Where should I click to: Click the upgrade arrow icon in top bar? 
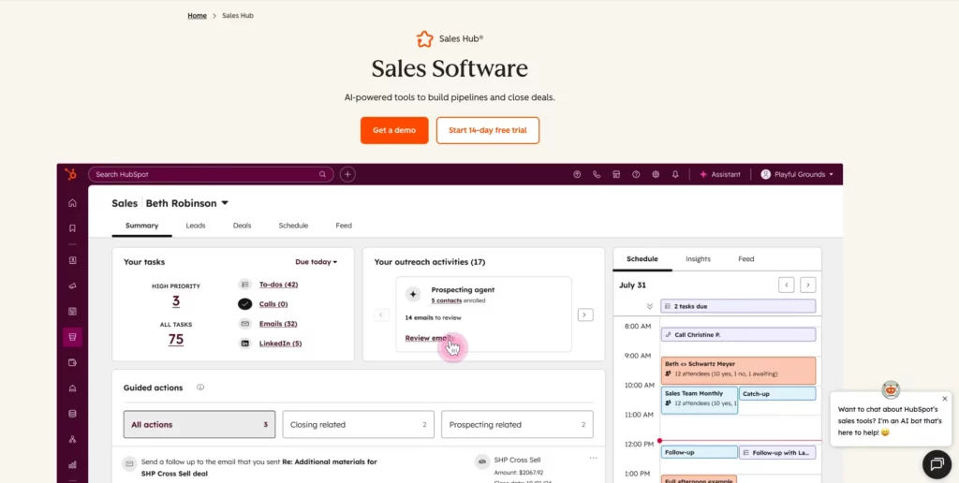[577, 174]
